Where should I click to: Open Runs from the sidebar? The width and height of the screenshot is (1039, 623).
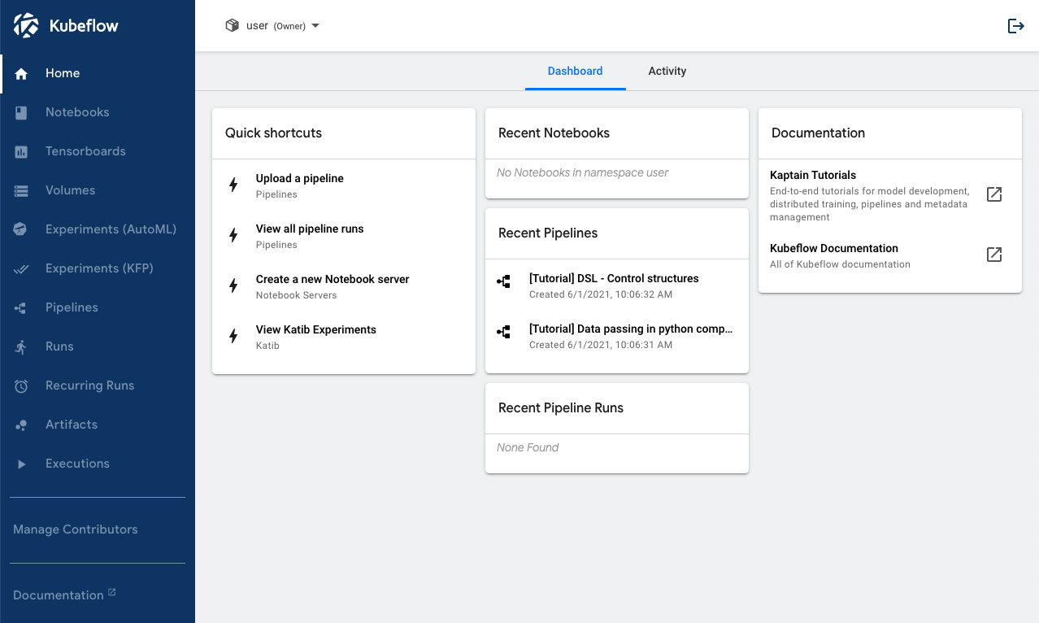click(98, 346)
